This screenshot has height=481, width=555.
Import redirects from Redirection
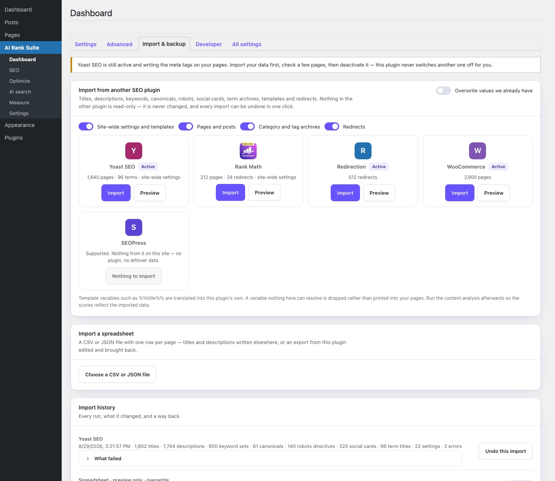point(345,193)
